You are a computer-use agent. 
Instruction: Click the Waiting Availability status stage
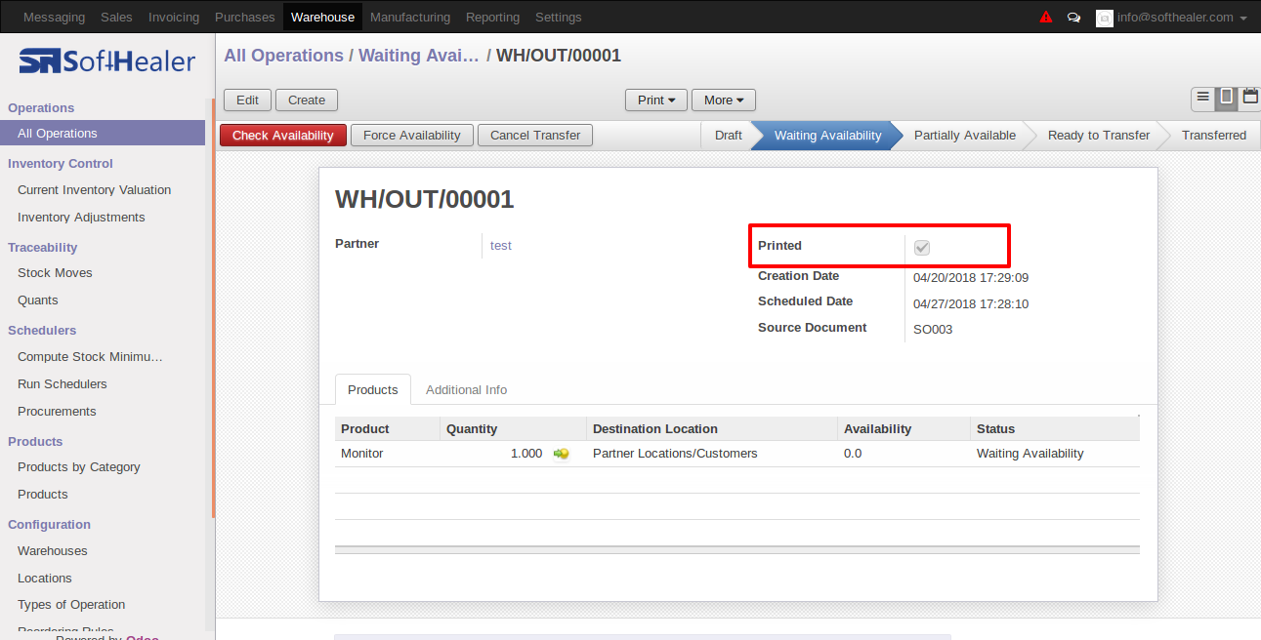(827, 136)
